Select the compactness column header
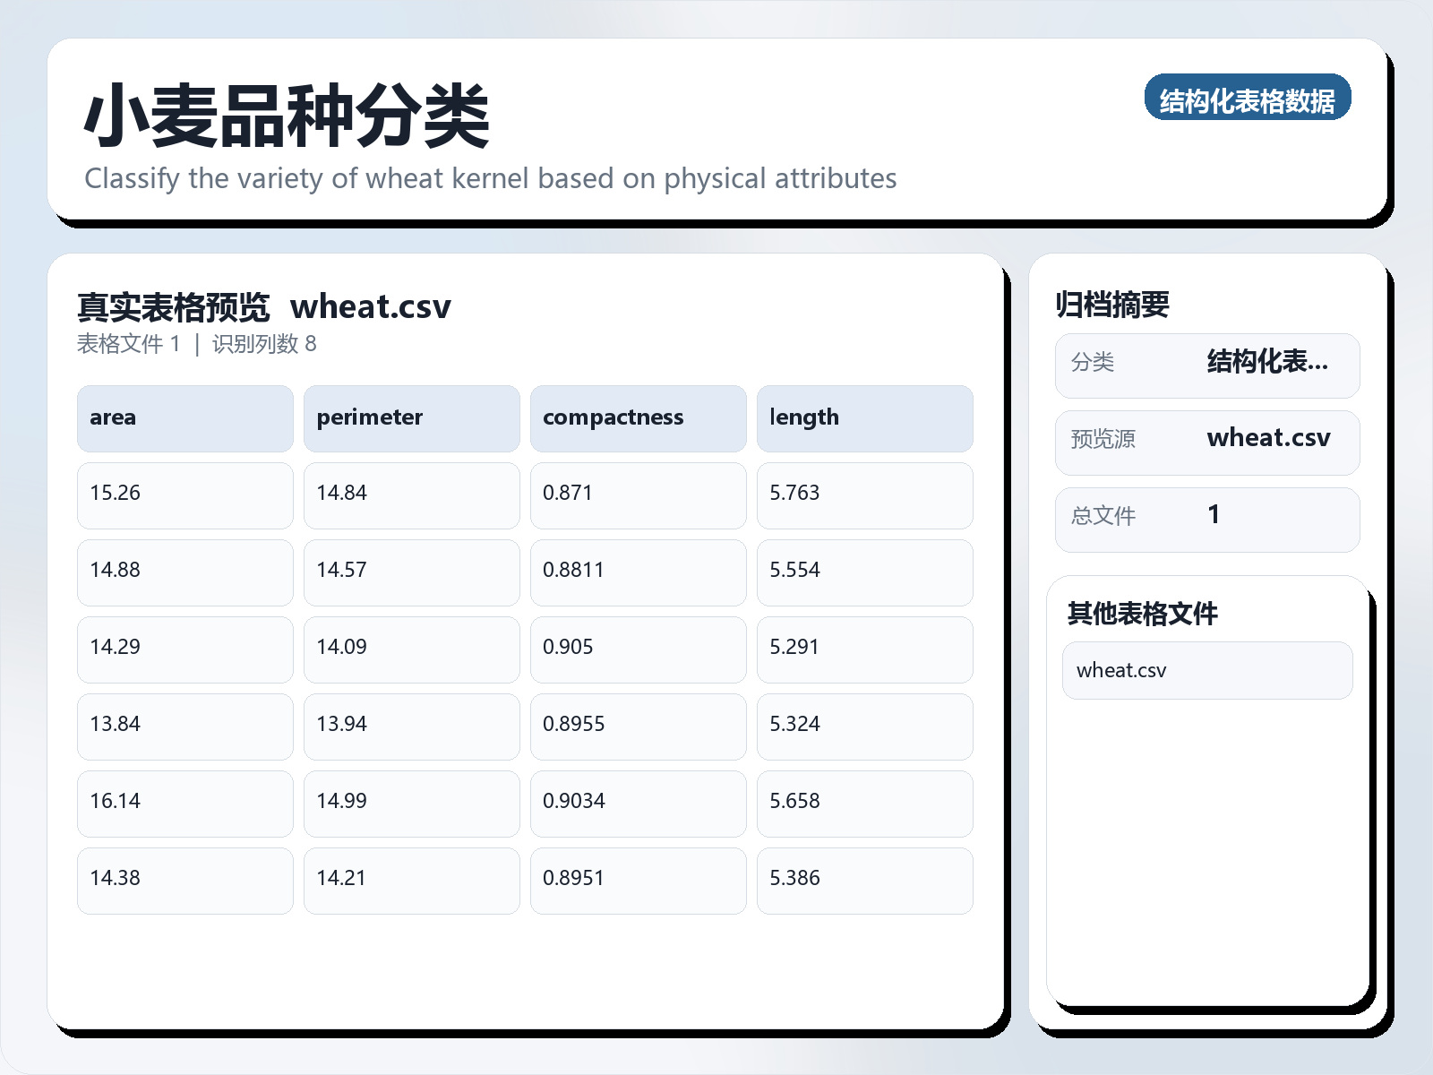This screenshot has height=1075, width=1433. click(x=638, y=417)
